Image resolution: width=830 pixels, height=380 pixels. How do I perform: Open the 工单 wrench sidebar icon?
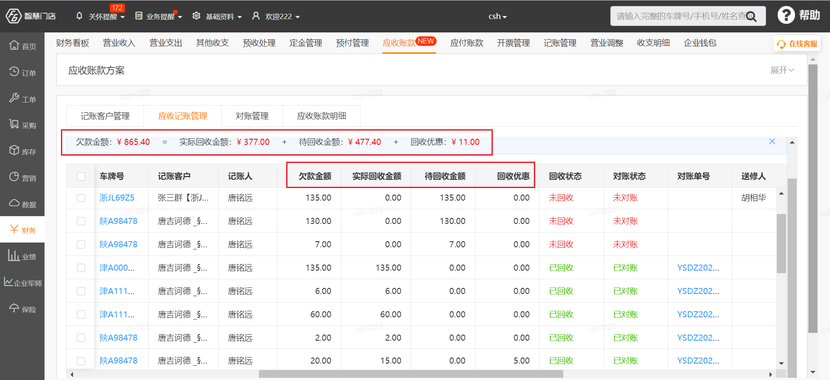click(14, 98)
